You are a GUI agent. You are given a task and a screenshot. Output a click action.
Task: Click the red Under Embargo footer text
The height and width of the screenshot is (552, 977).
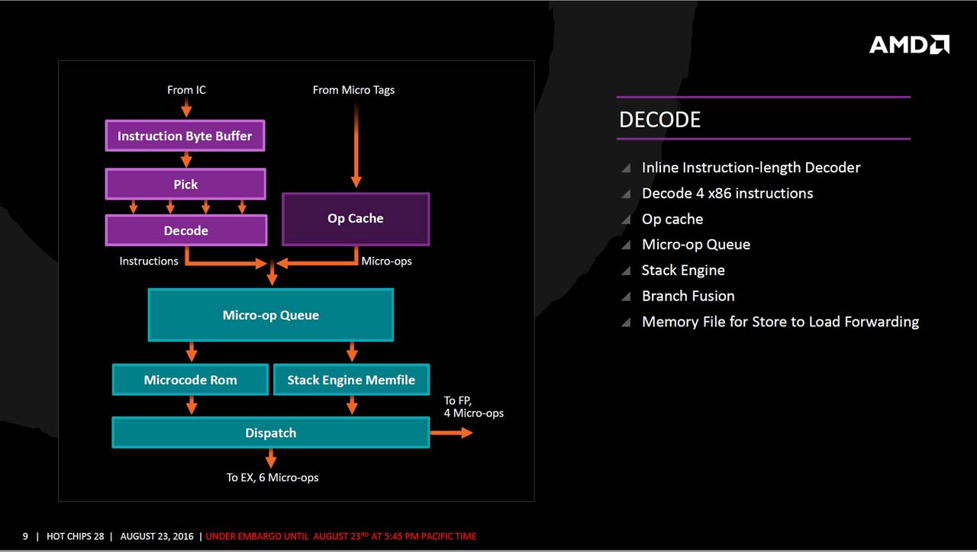340,537
